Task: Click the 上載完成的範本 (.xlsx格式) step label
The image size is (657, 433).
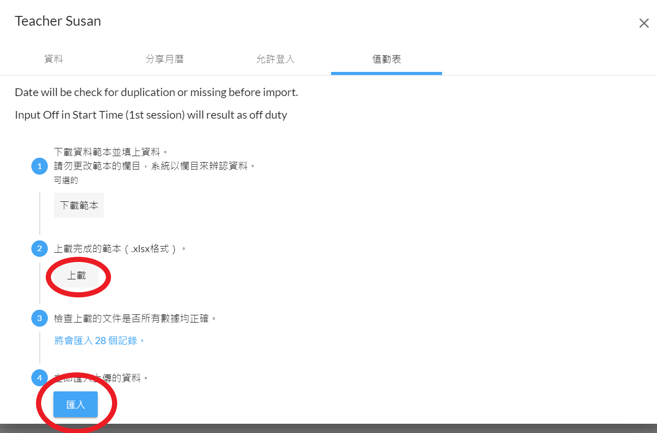Action: 120,249
